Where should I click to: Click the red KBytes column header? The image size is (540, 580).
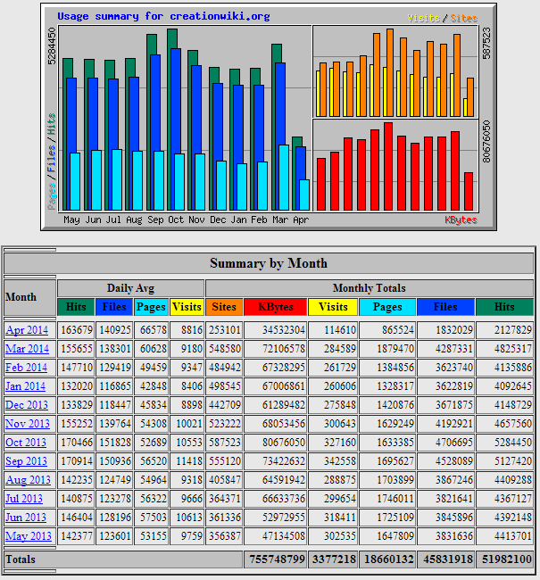pos(275,307)
